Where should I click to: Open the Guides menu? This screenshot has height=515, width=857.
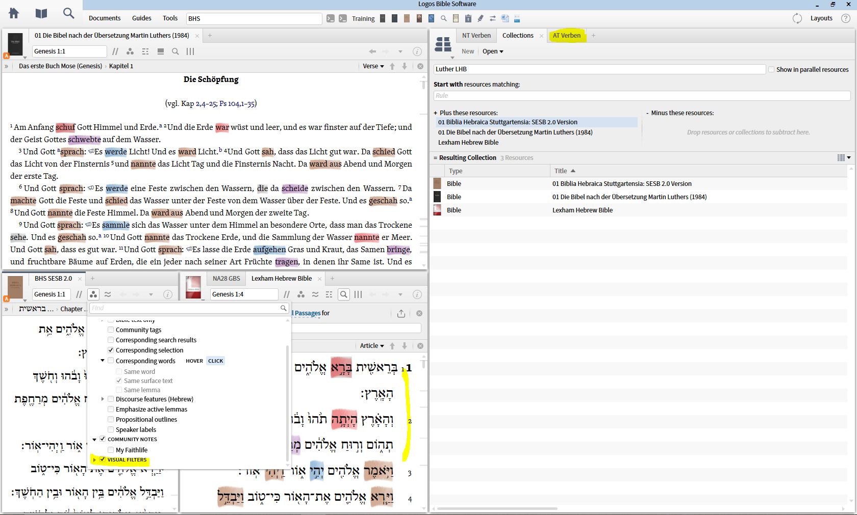142,18
